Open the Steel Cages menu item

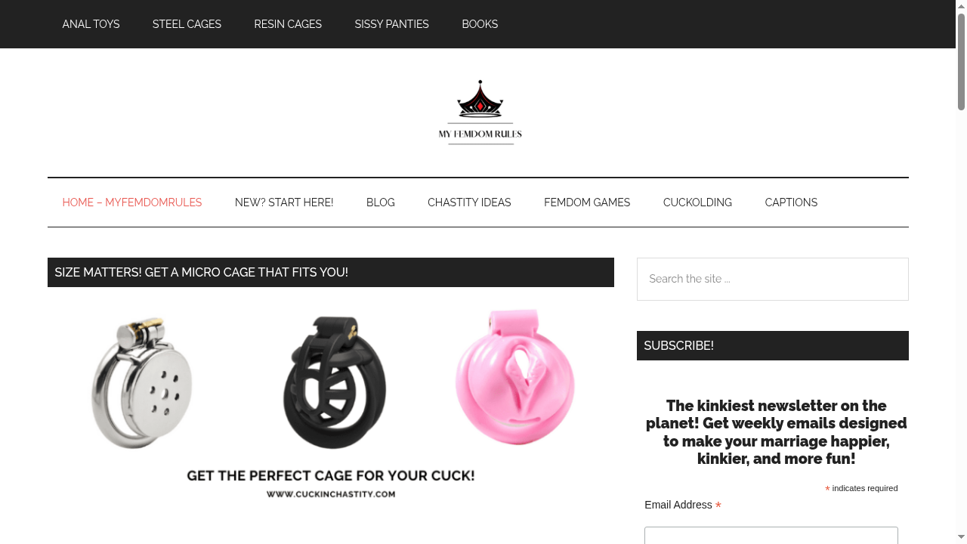point(187,24)
